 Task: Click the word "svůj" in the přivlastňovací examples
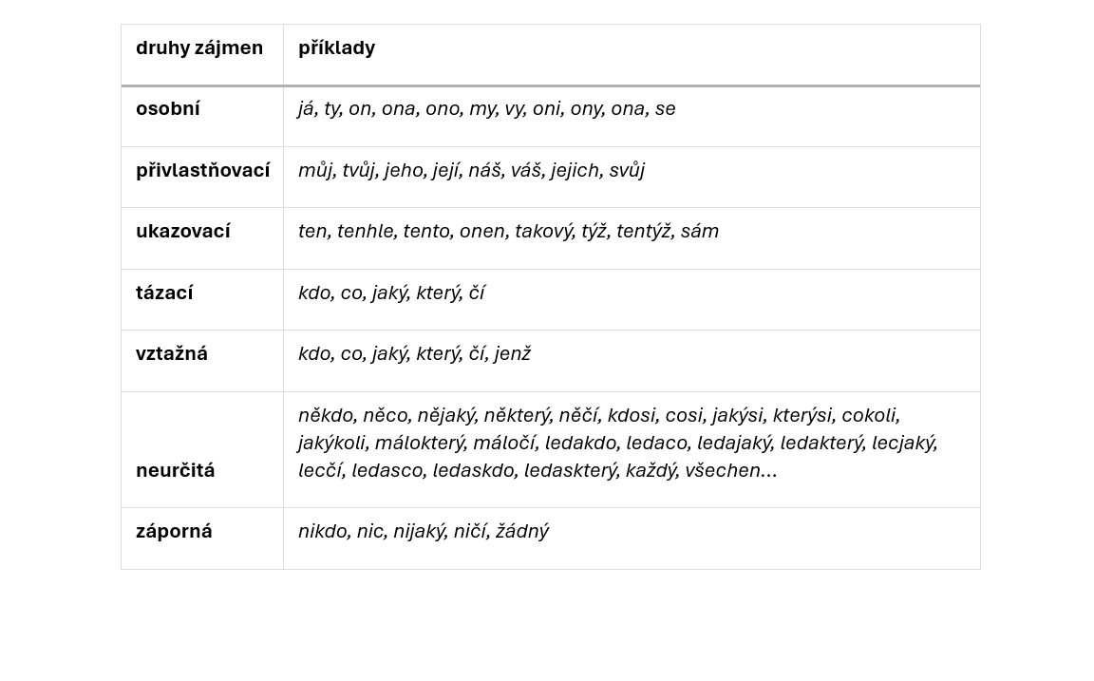tap(627, 170)
